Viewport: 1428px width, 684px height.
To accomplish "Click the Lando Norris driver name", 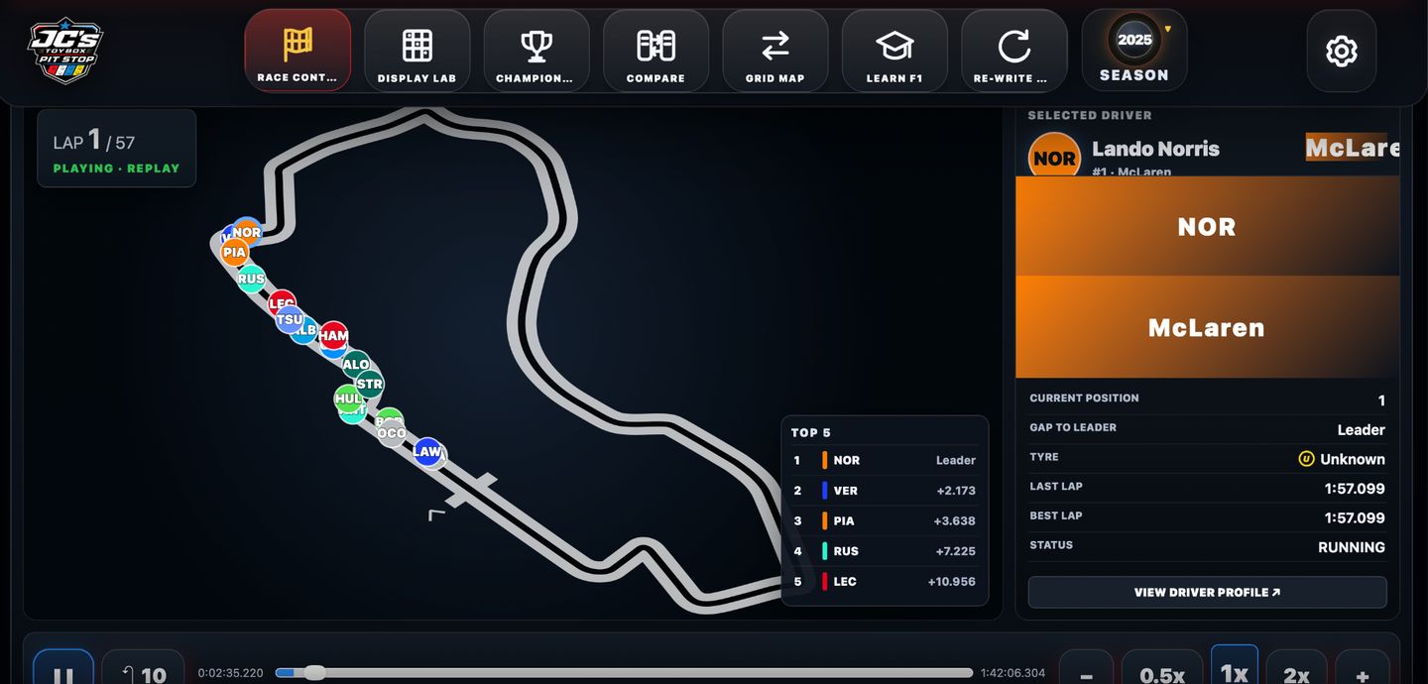I will (x=1155, y=149).
